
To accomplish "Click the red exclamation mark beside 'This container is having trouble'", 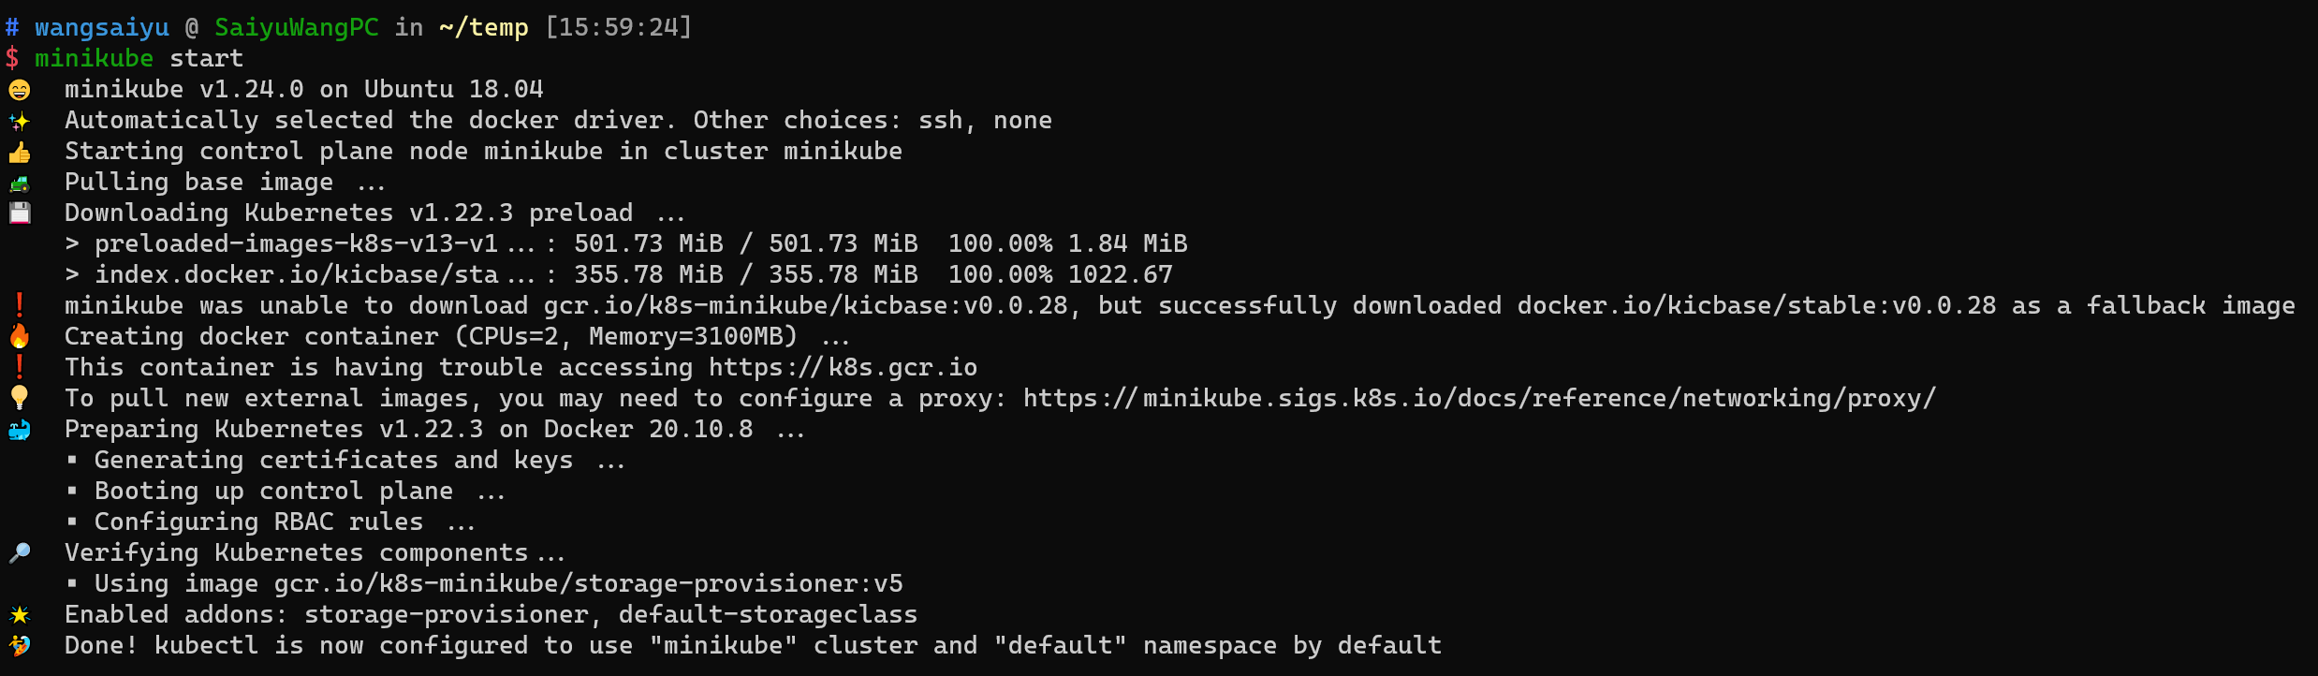I will tap(20, 367).
